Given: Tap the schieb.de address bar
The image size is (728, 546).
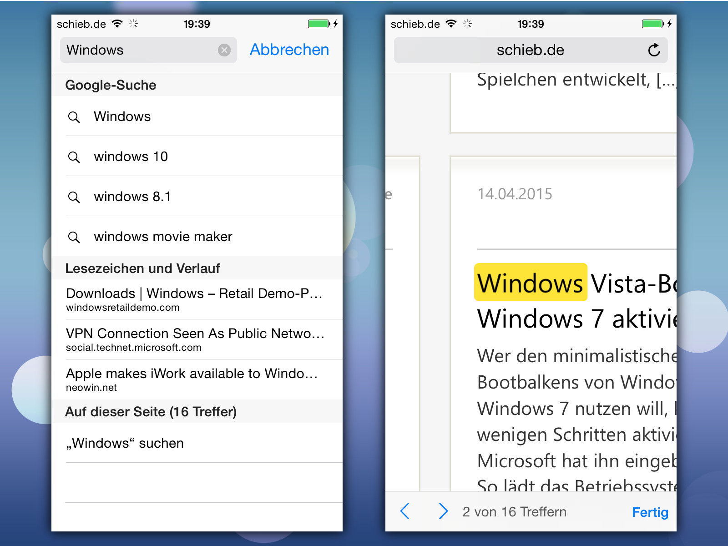Looking at the screenshot, I should coord(531,50).
